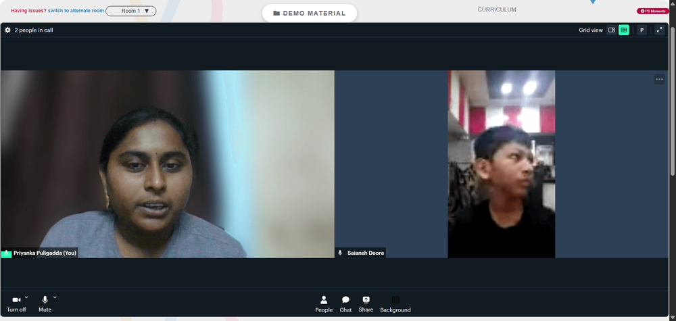
Task: Expand camera options chevron
Action: point(26,297)
